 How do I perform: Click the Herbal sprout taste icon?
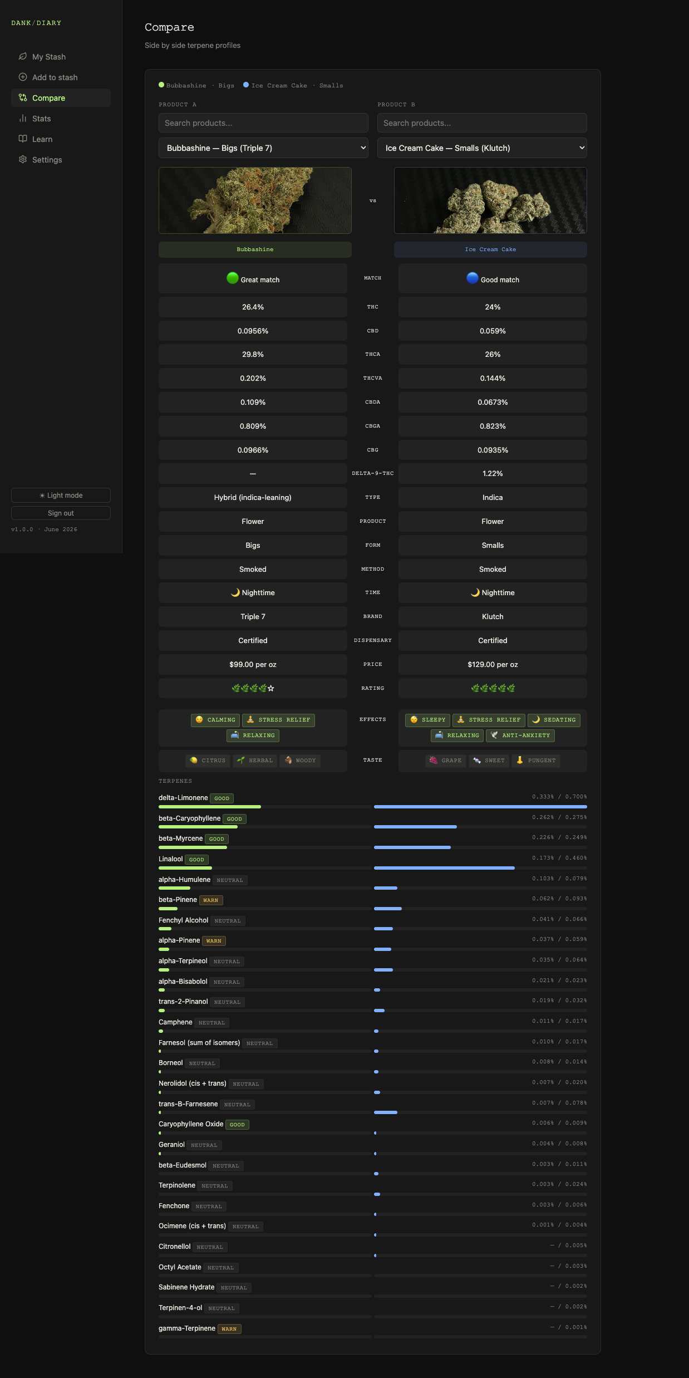(241, 760)
